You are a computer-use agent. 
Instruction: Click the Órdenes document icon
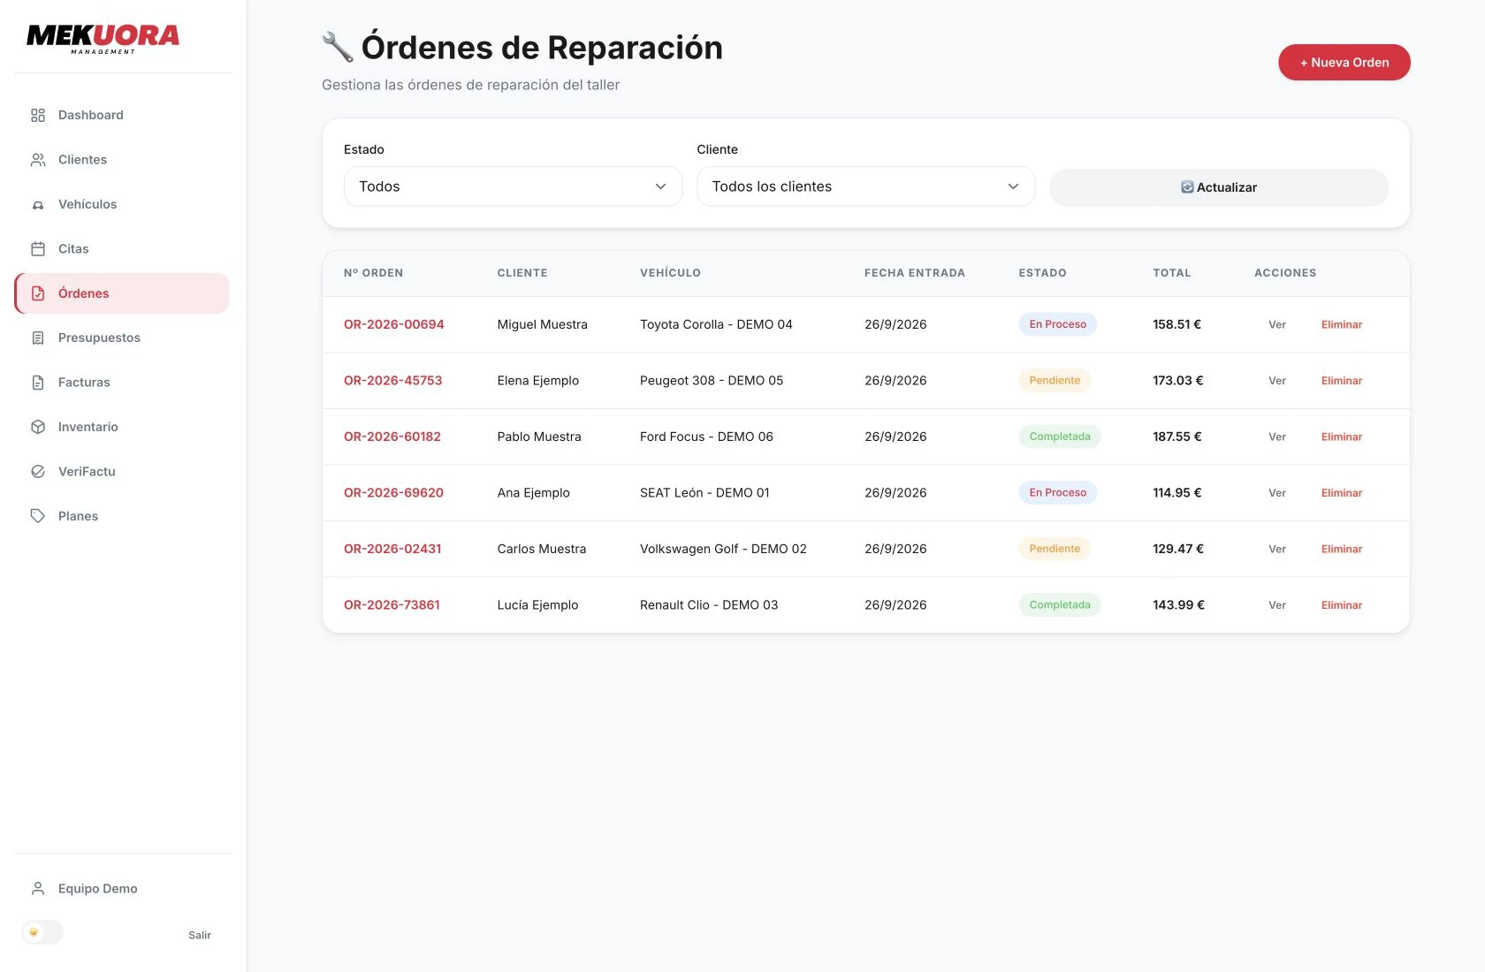coord(38,293)
